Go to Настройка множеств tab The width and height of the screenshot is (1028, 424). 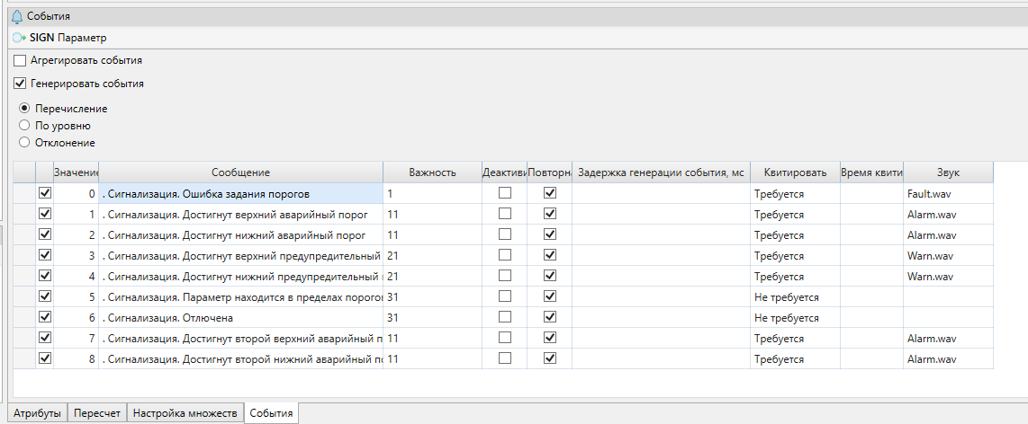185,413
